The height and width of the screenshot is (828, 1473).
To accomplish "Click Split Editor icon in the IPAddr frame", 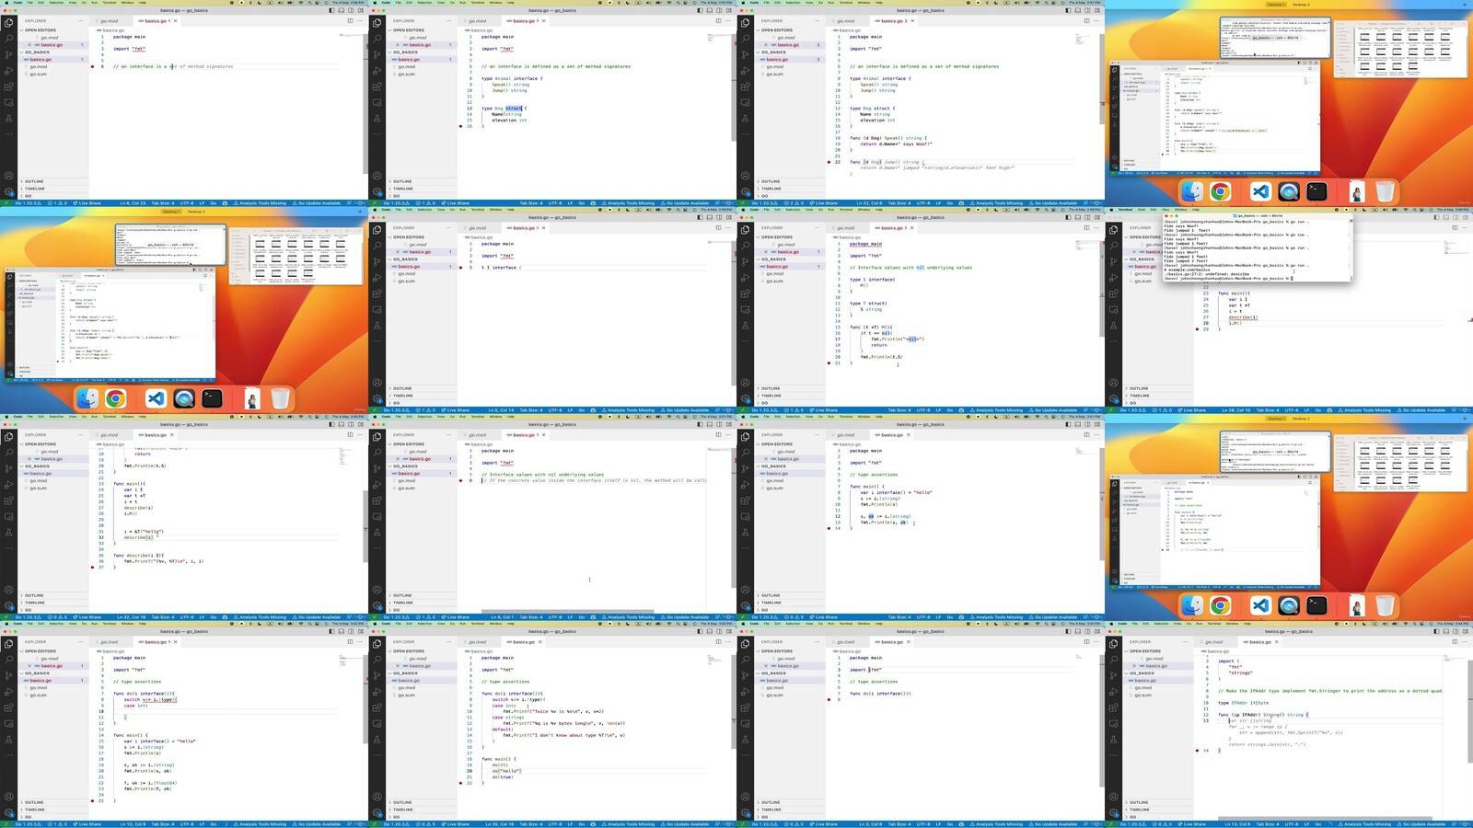I will click(x=1455, y=641).
